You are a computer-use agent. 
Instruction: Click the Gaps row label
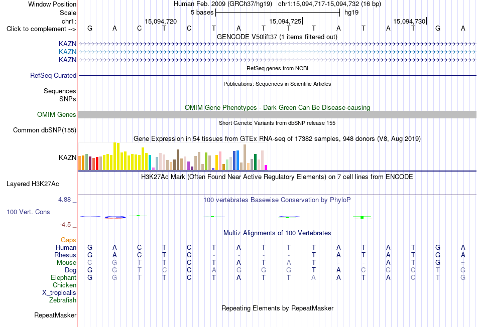(x=68, y=240)
